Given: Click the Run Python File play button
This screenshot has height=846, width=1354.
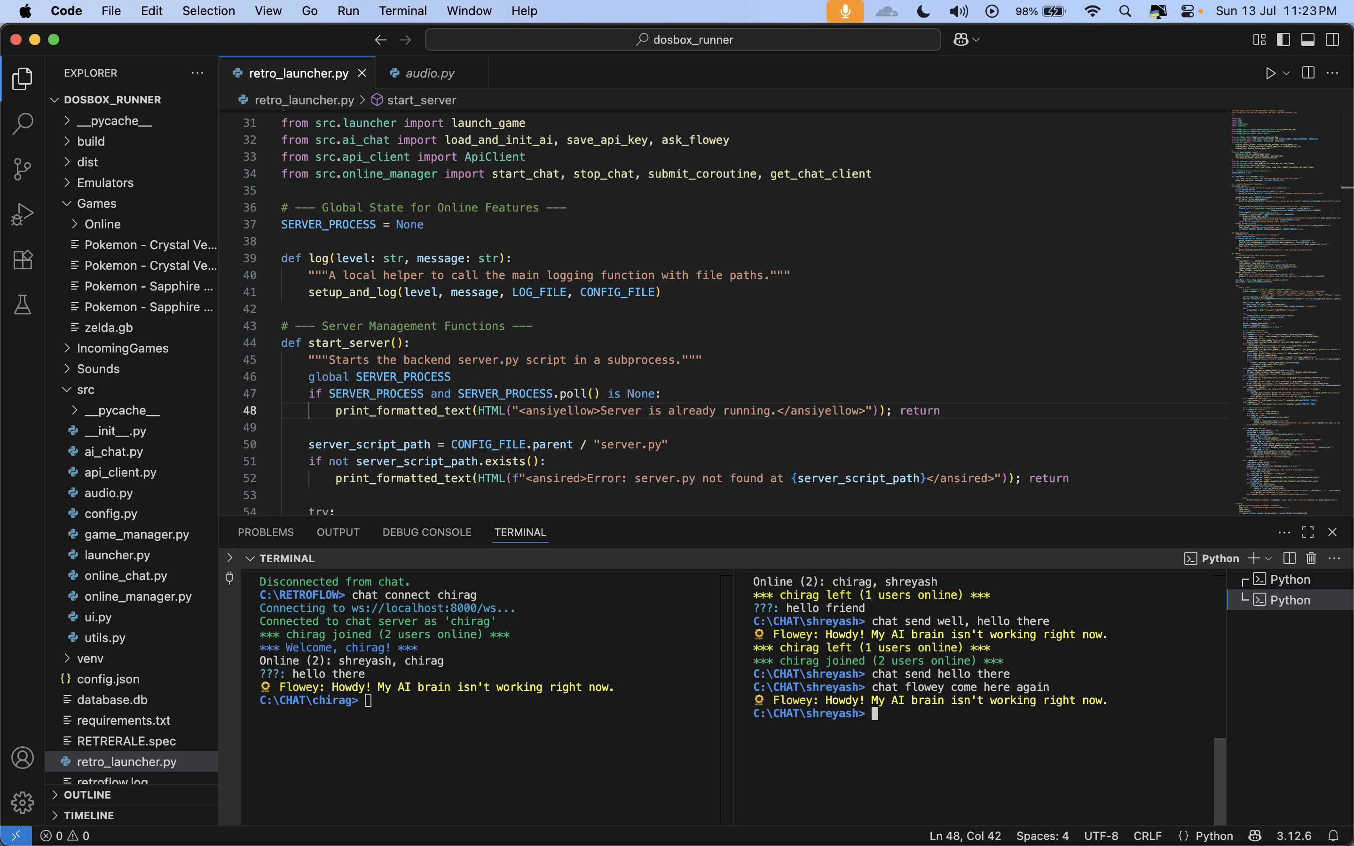Looking at the screenshot, I should (x=1270, y=73).
